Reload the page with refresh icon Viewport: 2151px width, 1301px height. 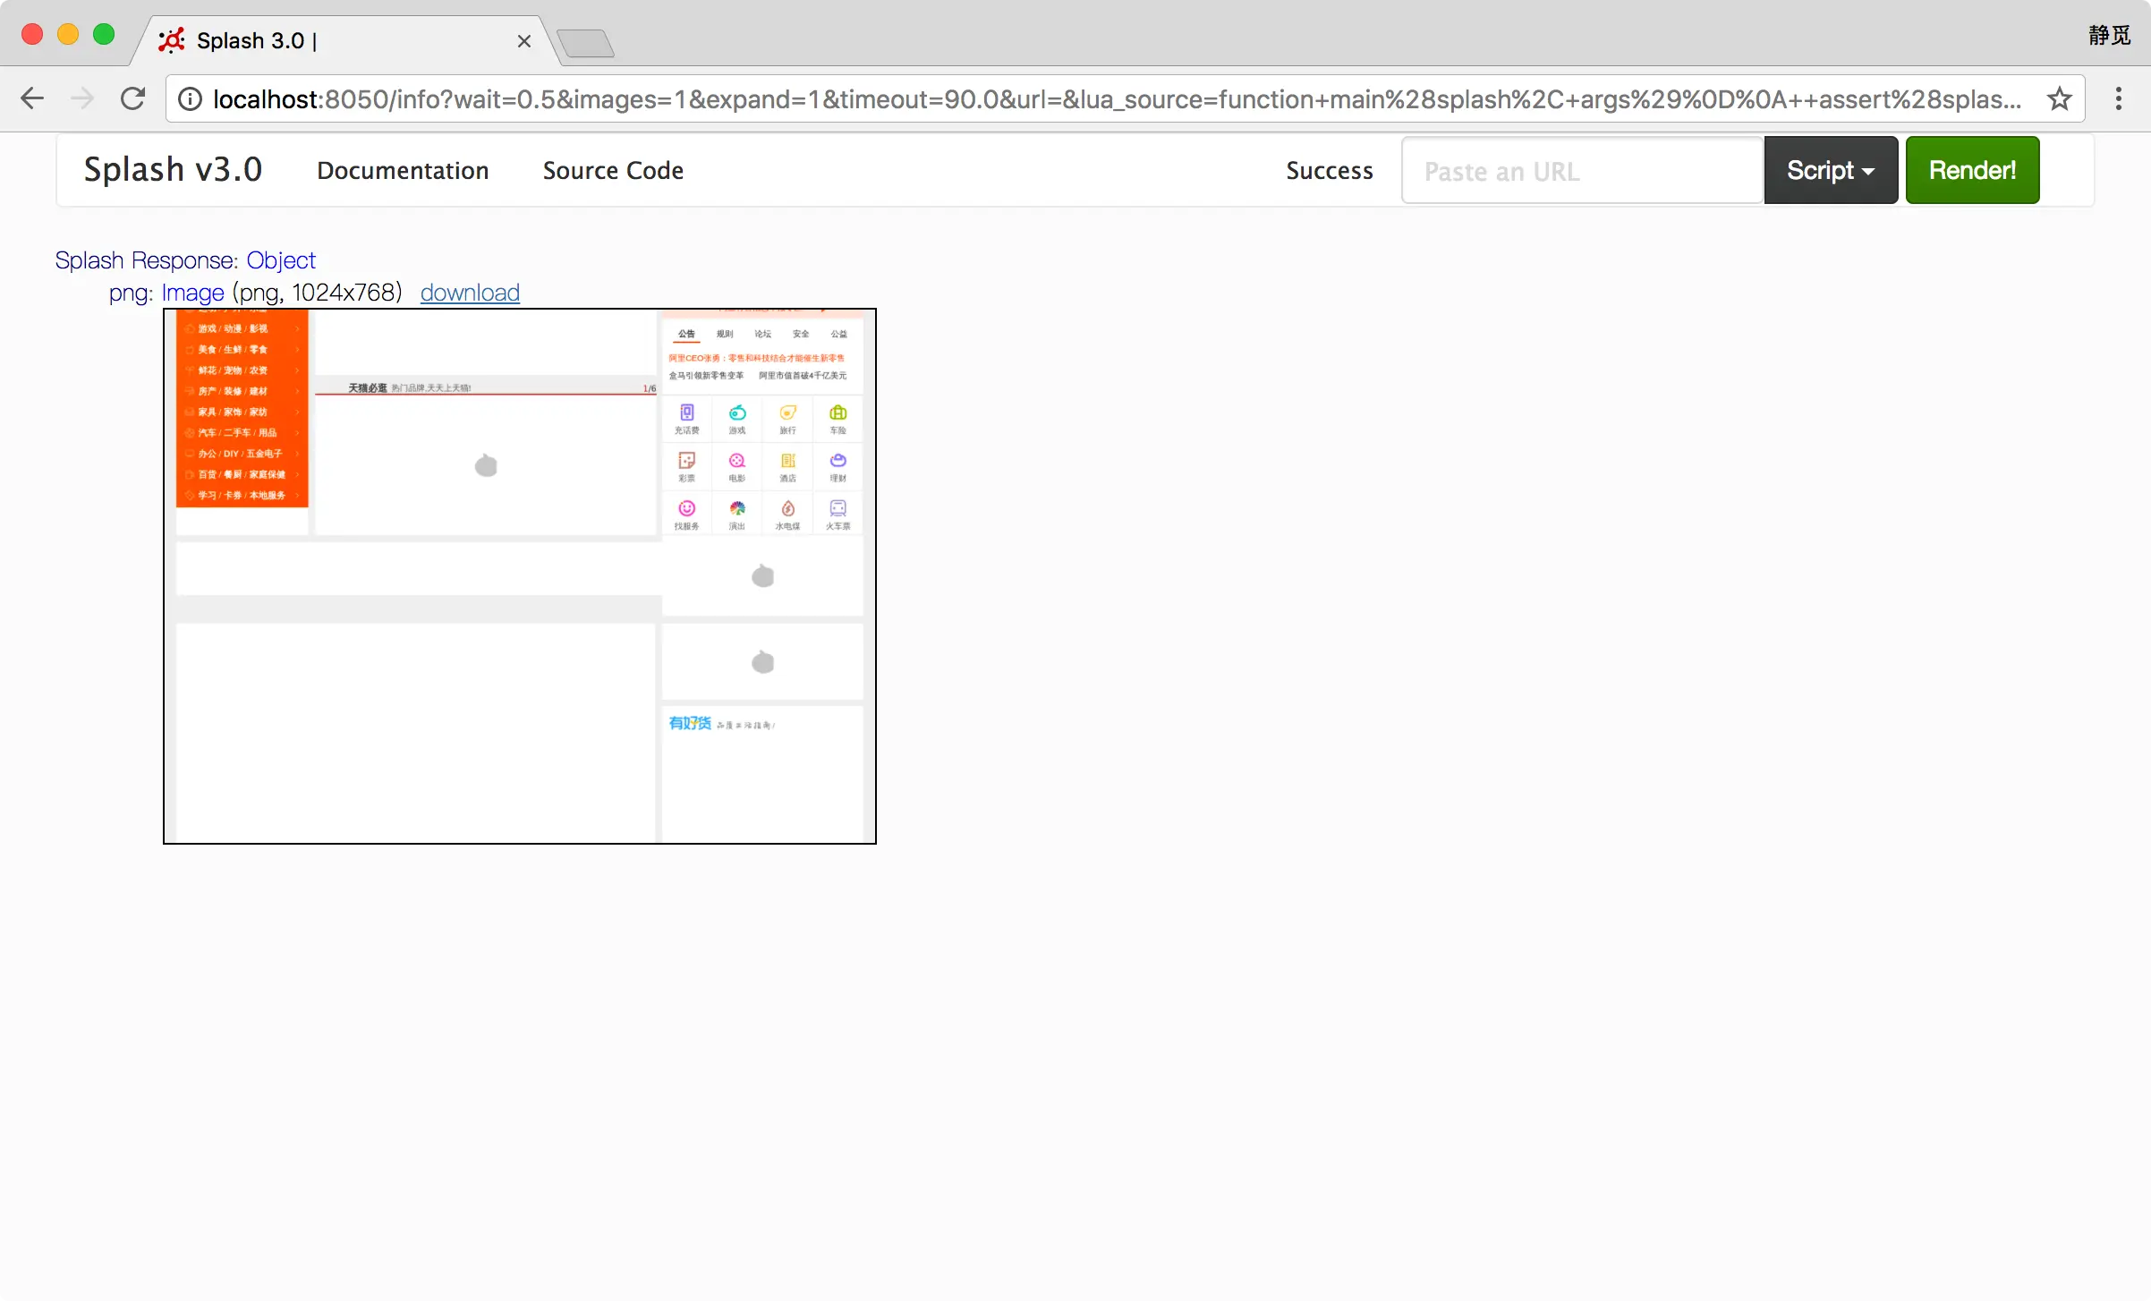(133, 98)
